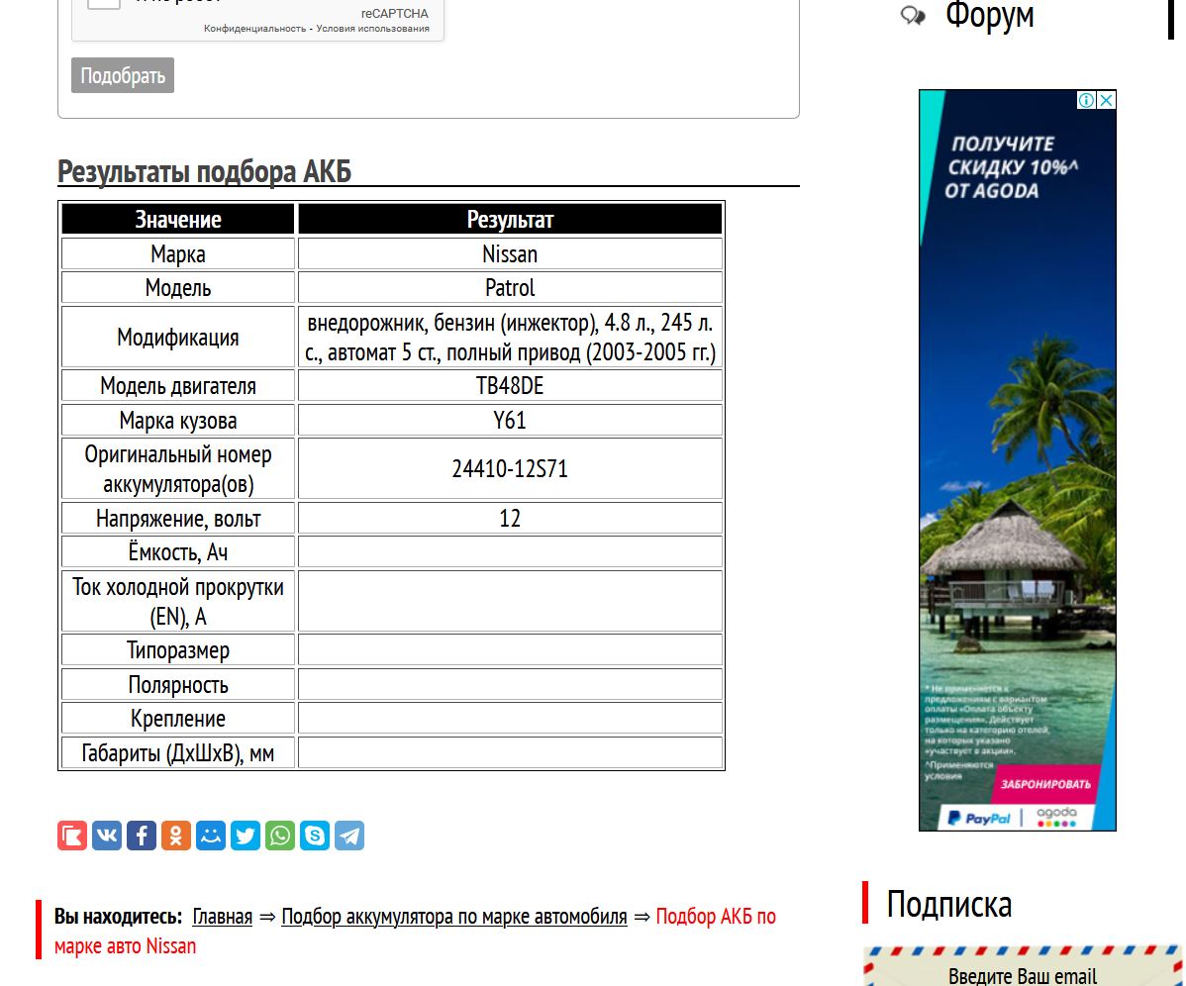1186x986 pixels.
Task: Share via the Odnoklassniki icon
Action: 176,836
